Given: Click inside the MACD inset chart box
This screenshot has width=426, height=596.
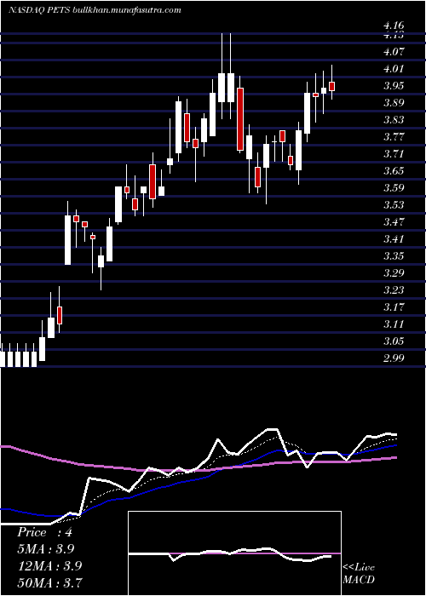Looking at the screenshot, I should pyautogui.click(x=234, y=553).
